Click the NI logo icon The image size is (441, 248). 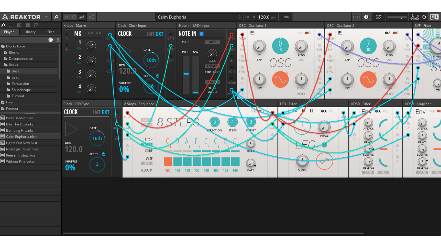434,17
